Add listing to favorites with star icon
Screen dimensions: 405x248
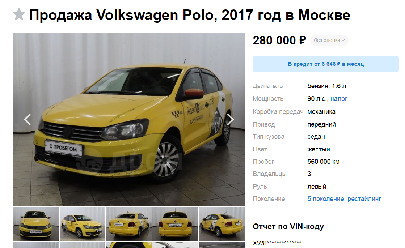click(19, 14)
